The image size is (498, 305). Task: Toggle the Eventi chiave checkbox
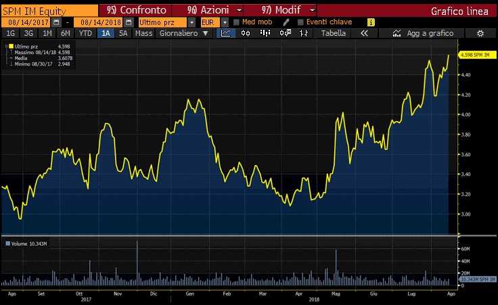coord(300,22)
